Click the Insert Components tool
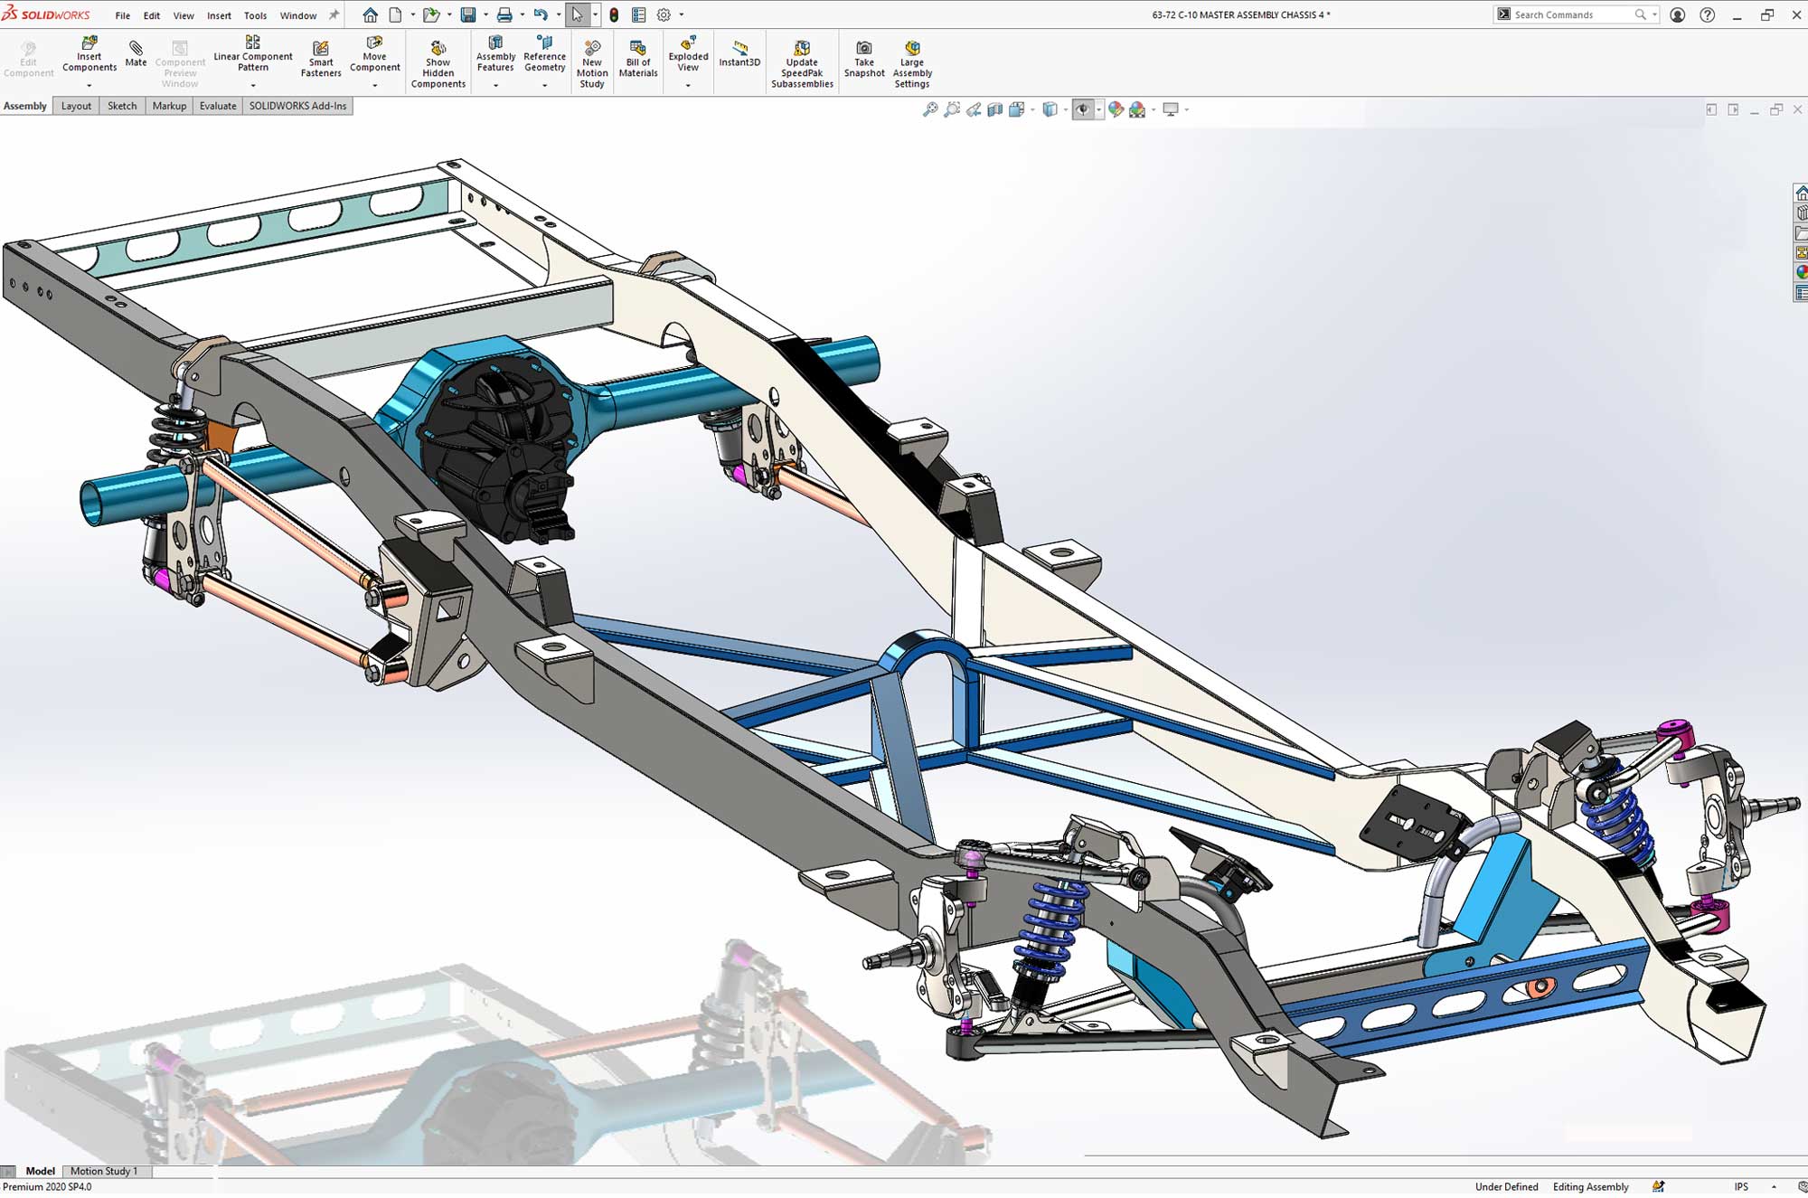Image resolution: width=1808 pixels, height=1198 pixels. [x=89, y=55]
